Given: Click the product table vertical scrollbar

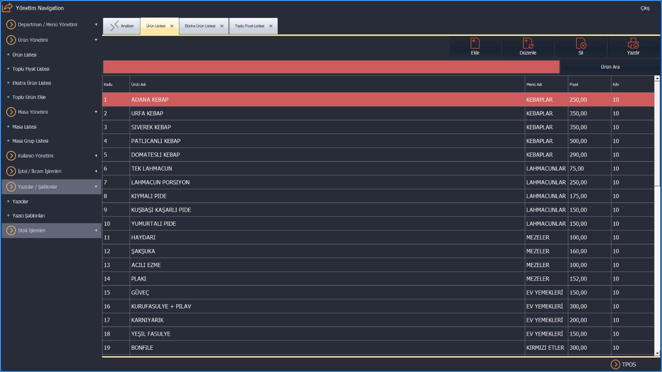Looking at the screenshot, I should point(657,248).
